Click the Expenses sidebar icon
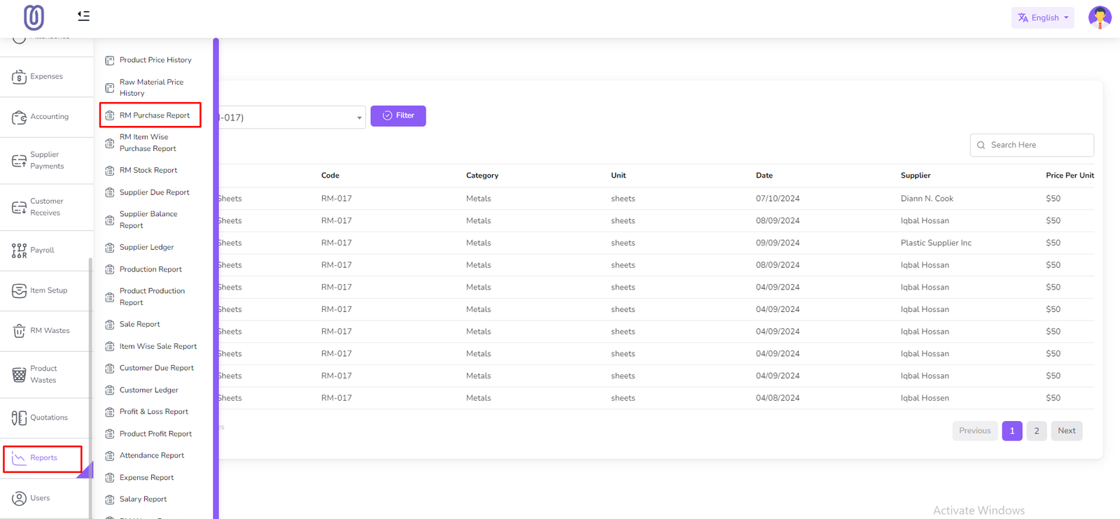 tap(19, 77)
